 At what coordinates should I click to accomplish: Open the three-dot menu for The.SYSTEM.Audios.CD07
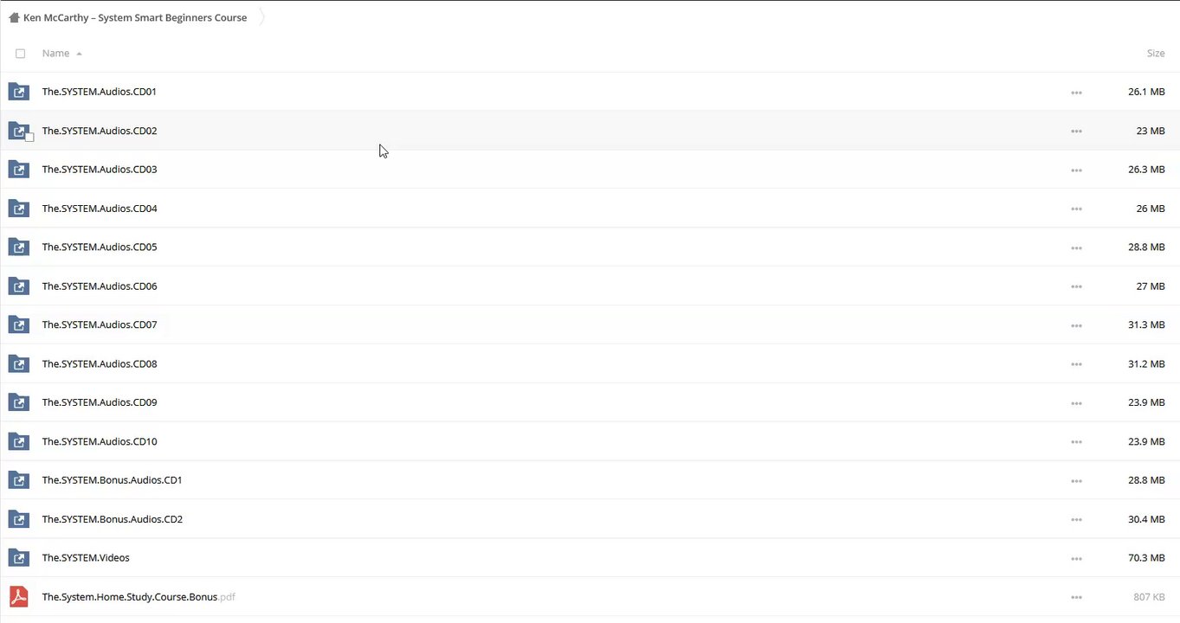point(1076,326)
